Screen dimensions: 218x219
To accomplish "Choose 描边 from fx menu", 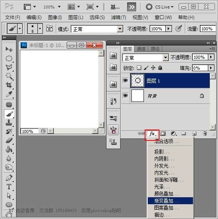I will pyautogui.click(x=170, y=215).
